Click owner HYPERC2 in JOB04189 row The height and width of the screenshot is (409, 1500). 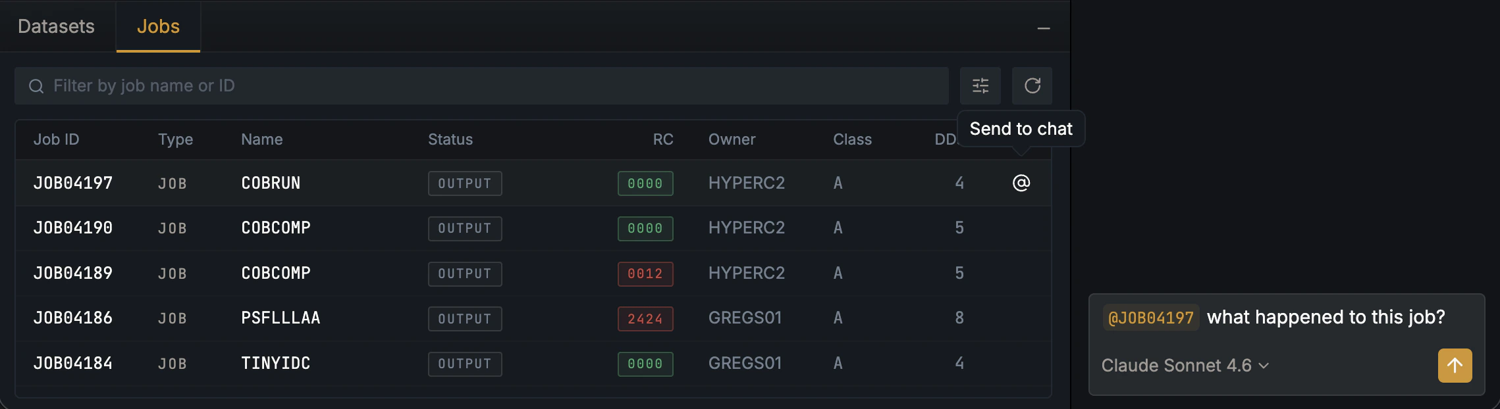tap(747, 273)
